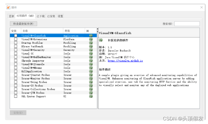This screenshot has width=208, height=124.
Task: Click the source icon in Visual GC row
Action: [x=91, y=54]
